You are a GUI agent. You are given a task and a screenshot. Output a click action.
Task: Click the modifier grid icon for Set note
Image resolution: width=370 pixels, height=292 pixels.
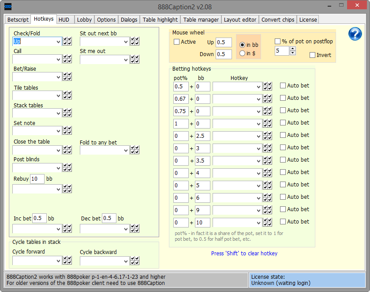[67, 130]
